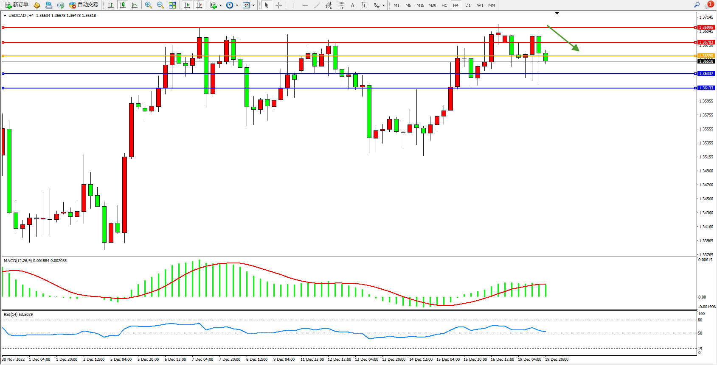Viewport: 717px width, 365px height.
Task: Click the tile windows icon
Action: coord(172,5)
